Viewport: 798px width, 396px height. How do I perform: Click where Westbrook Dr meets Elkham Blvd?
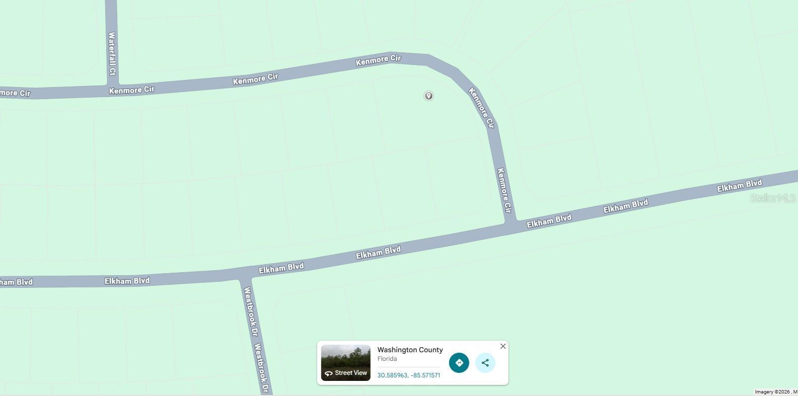[x=245, y=275]
